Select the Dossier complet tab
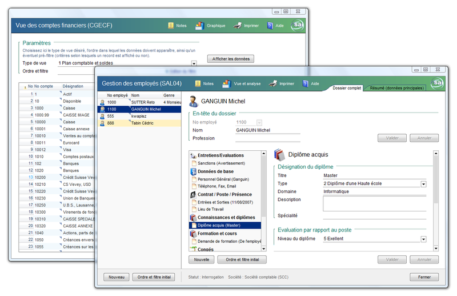Screen dimensions: 457x296 click(347, 88)
